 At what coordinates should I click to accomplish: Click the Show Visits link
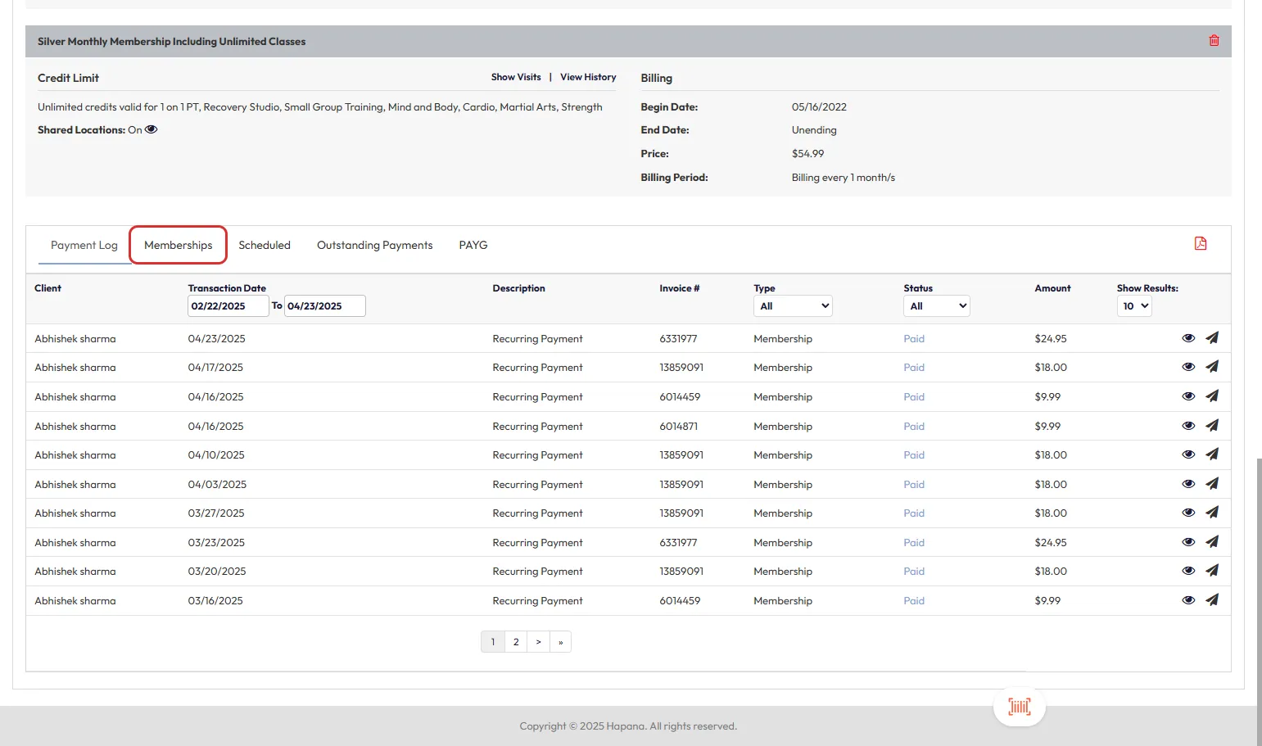tap(515, 77)
